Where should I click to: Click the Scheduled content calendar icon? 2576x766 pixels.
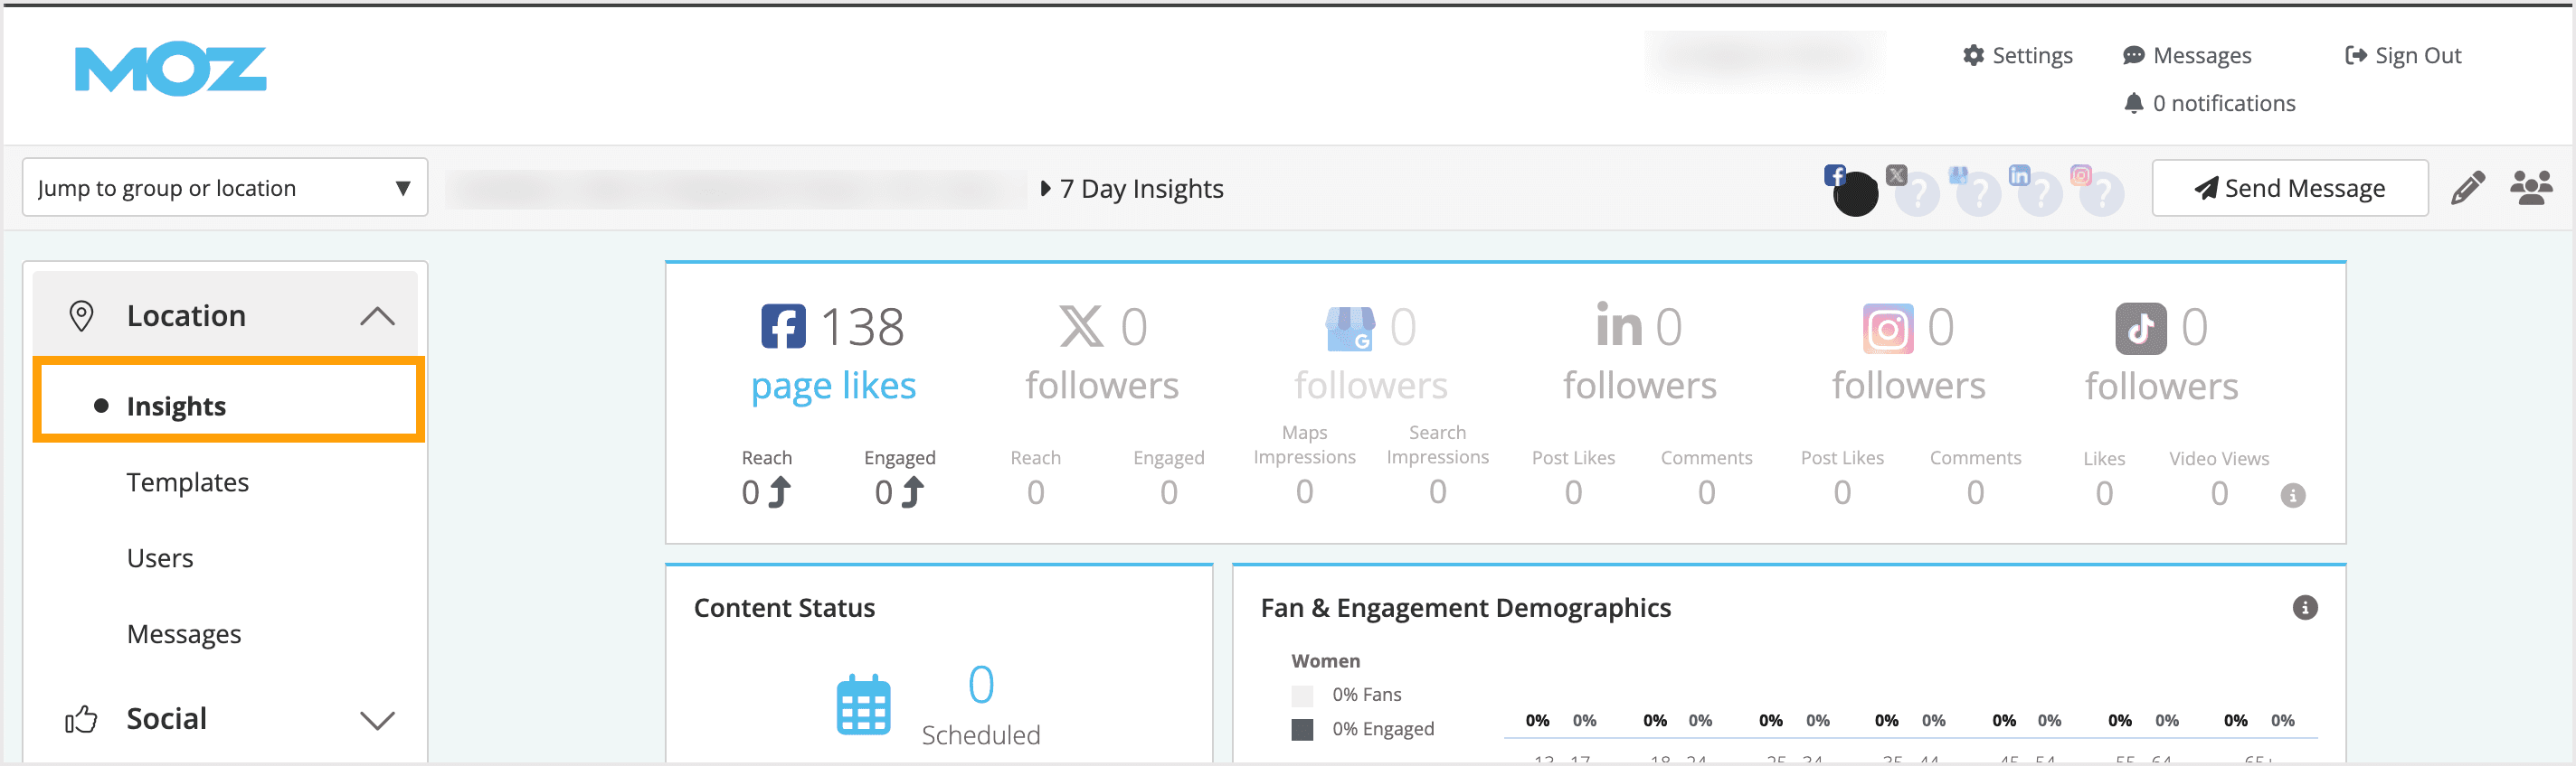[x=863, y=705]
